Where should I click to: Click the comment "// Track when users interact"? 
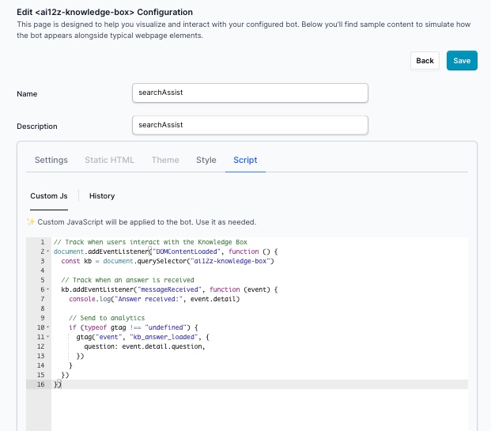150,242
